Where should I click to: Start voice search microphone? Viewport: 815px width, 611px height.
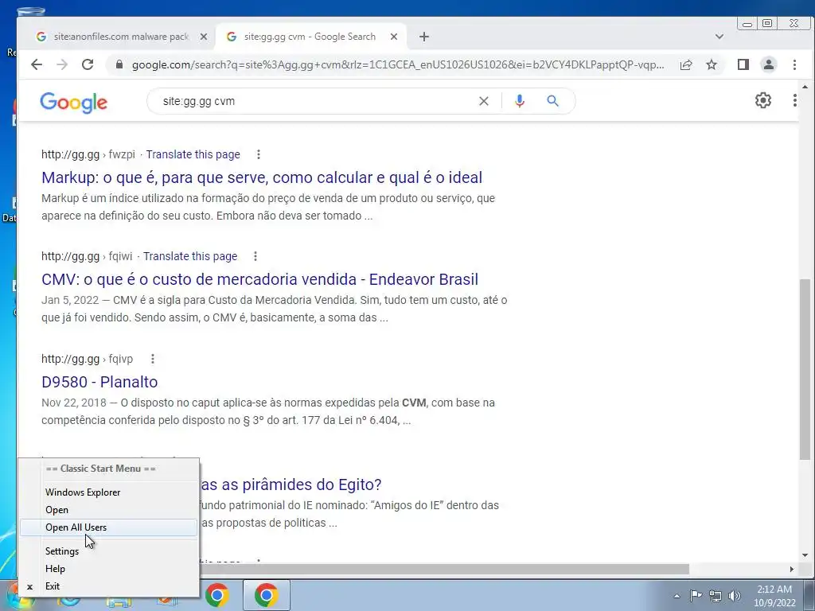519,101
